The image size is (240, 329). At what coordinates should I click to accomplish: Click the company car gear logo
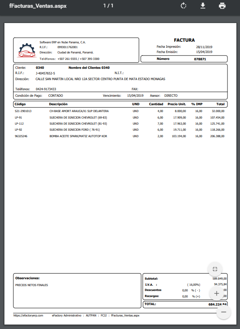27,50
